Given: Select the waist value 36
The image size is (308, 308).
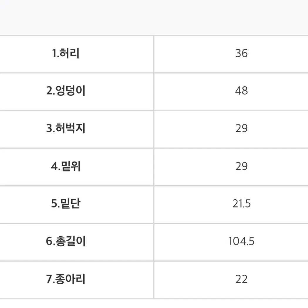Looking at the screenshot, I should pos(241,53).
